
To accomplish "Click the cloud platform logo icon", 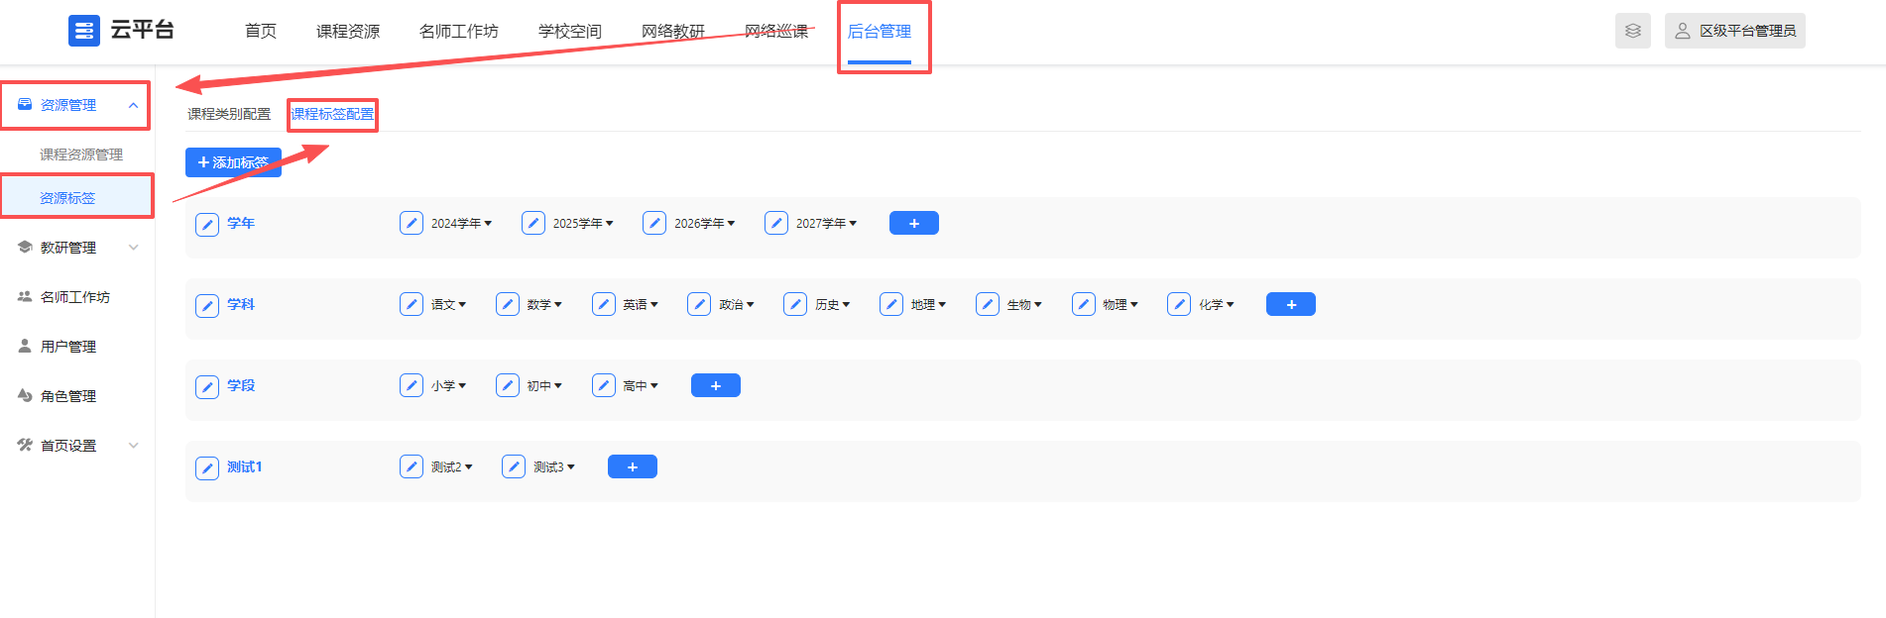I will point(84,31).
